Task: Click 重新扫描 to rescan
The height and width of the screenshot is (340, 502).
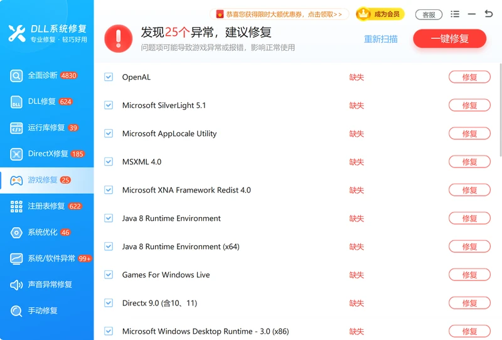Action: coord(381,39)
